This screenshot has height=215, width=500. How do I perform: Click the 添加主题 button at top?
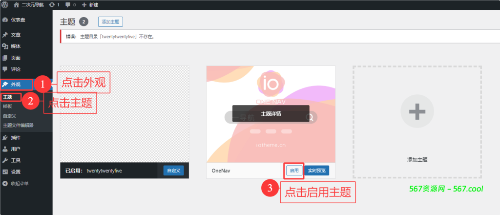tap(110, 21)
